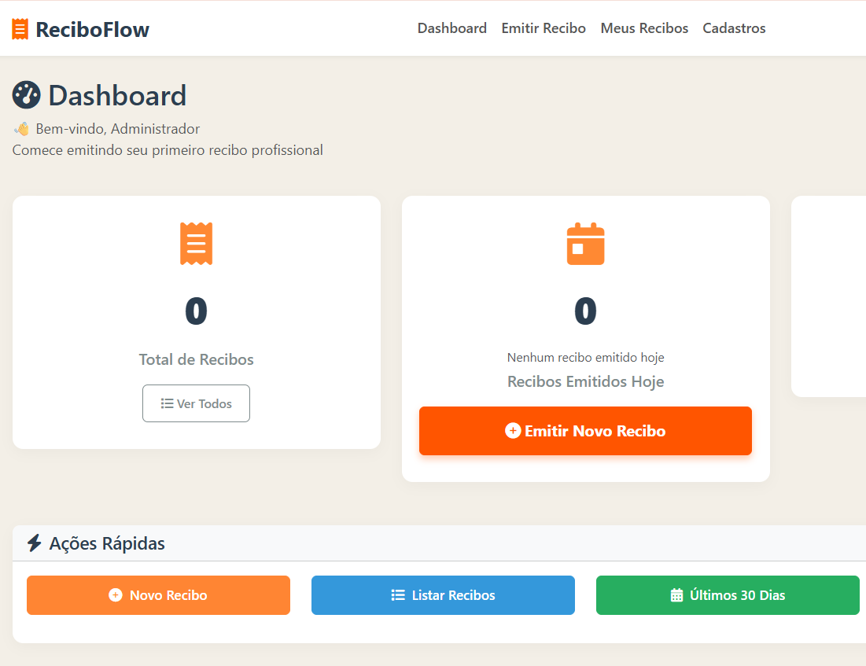Open the Emitir Recibo navigation item
This screenshot has height=666, width=866.
(x=543, y=28)
